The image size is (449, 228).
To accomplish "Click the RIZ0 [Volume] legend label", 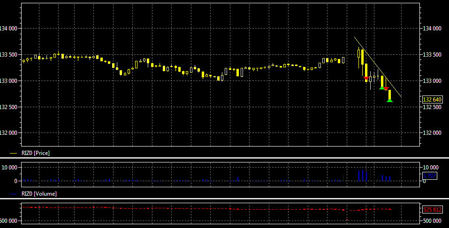I will (x=39, y=194).
